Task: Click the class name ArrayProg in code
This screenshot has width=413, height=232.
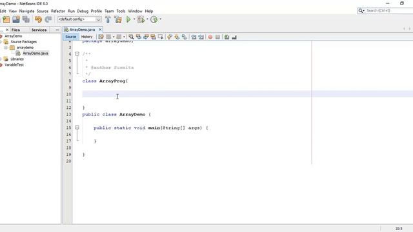Action: pyautogui.click(x=112, y=81)
